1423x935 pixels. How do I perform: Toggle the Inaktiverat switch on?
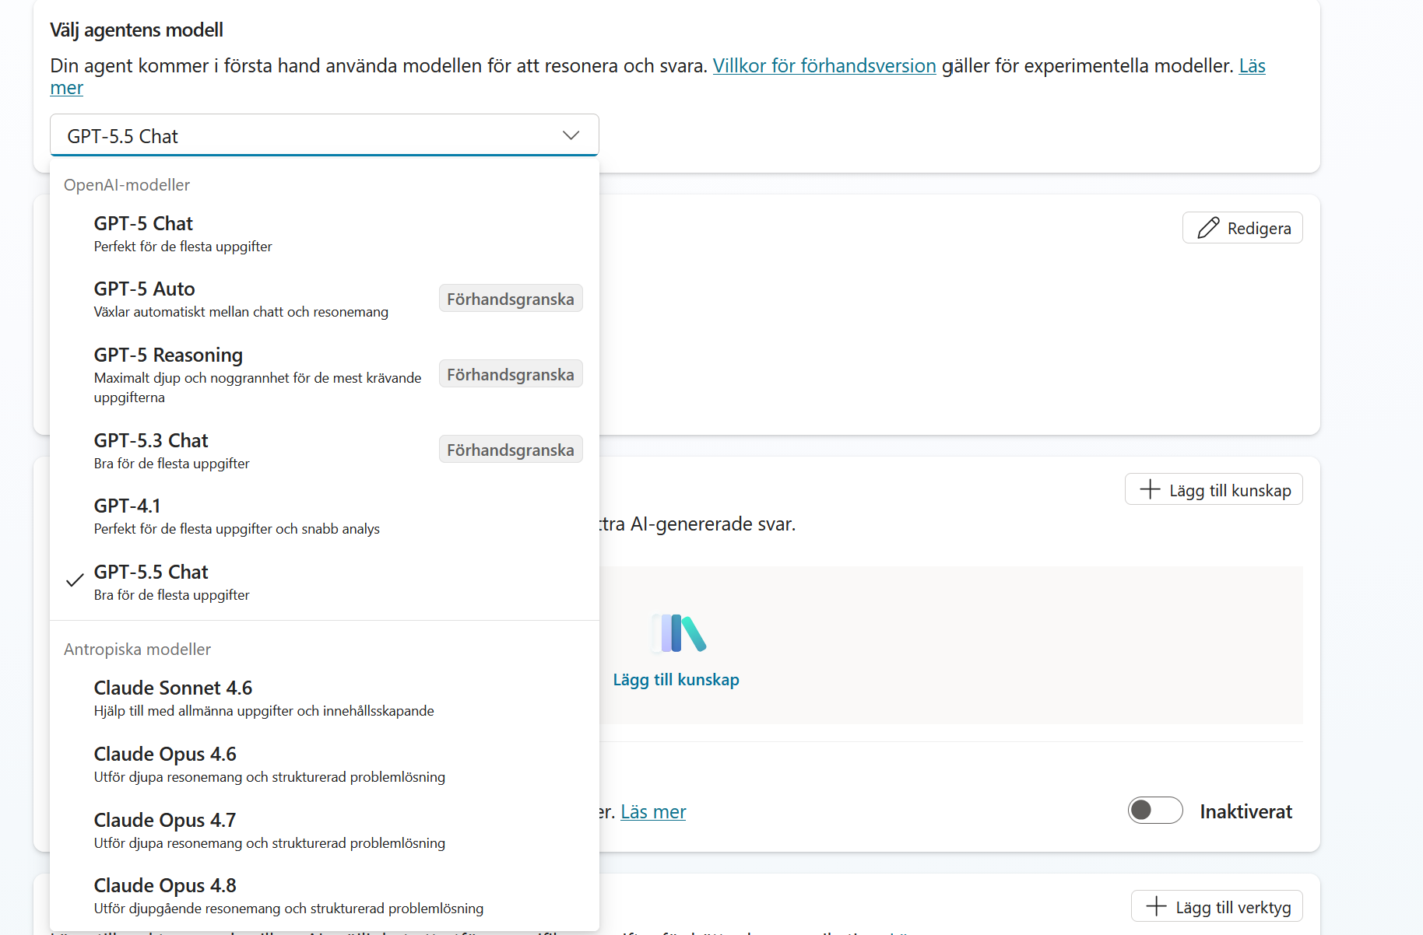pyautogui.click(x=1155, y=811)
